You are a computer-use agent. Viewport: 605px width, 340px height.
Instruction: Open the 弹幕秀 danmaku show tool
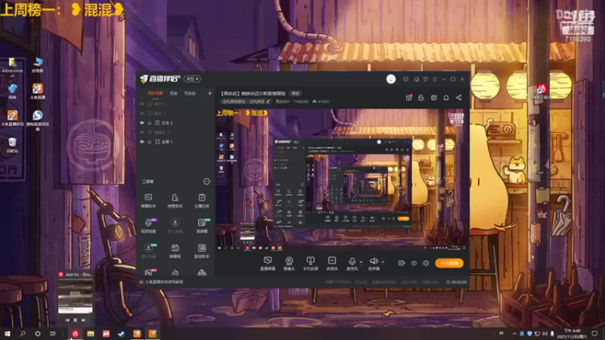click(x=175, y=251)
